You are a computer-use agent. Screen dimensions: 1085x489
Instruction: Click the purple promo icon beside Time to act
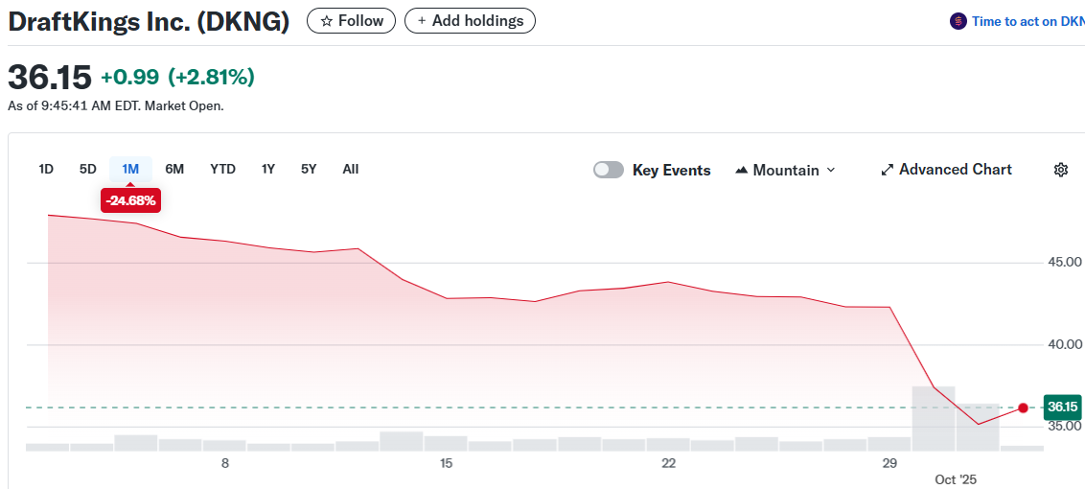(958, 21)
